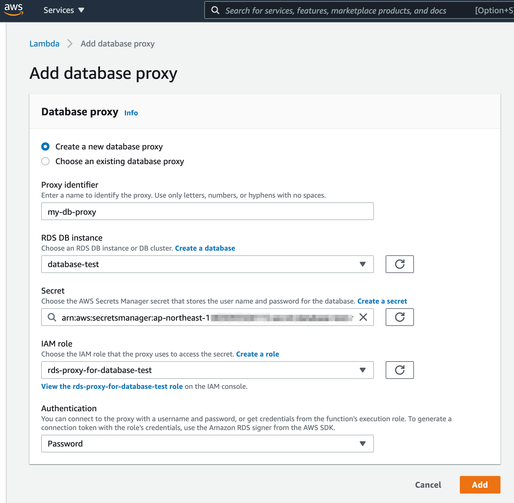Refresh the RDS DB instance list
514x503 pixels.
coord(399,264)
